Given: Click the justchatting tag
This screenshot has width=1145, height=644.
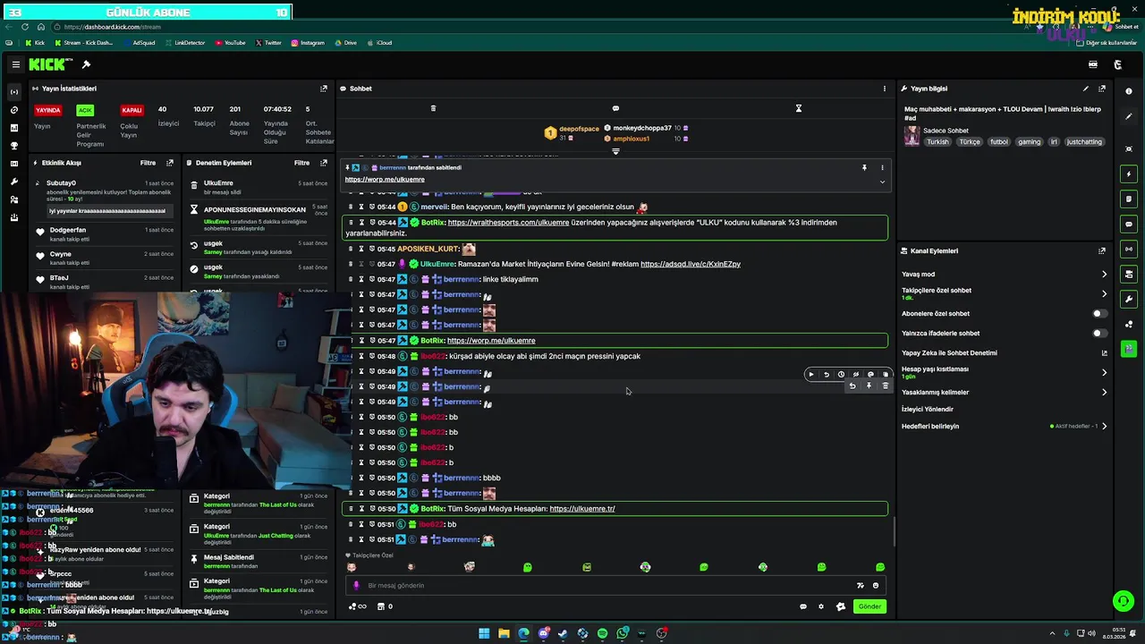Looking at the screenshot, I should point(1084,142).
